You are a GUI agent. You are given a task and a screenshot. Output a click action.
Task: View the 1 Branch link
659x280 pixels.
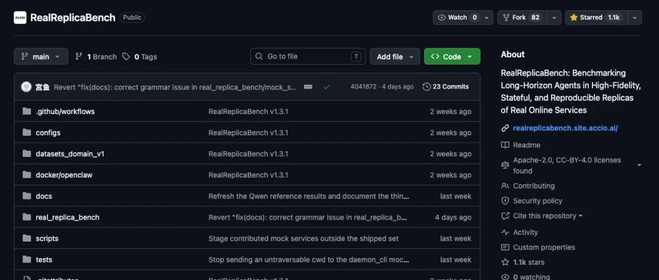coord(96,57)
